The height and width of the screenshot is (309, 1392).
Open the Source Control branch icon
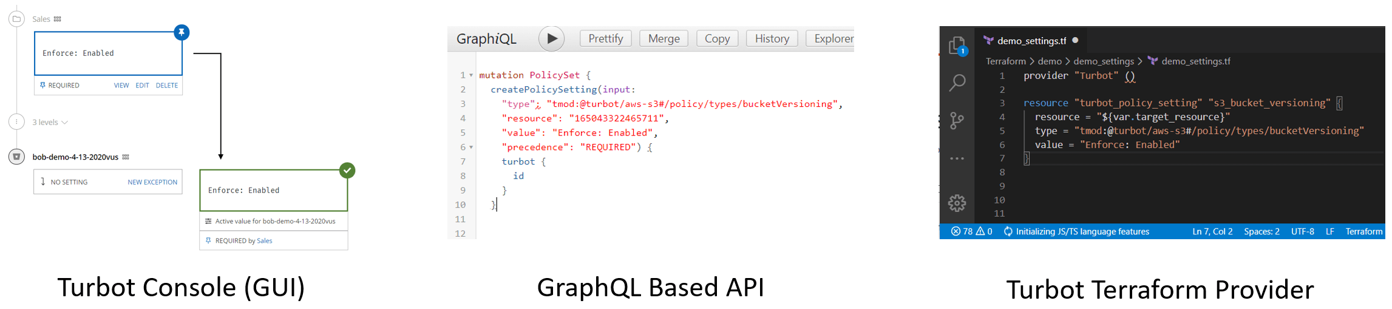coord(957,120)
